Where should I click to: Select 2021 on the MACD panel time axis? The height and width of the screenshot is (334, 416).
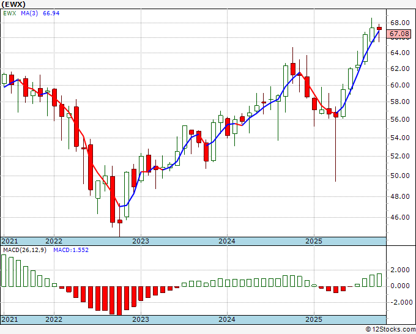tap(10, 319)
